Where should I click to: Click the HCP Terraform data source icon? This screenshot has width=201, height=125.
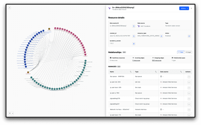(x=139, y=26)
